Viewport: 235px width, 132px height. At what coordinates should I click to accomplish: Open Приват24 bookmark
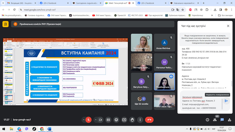click(120, 15)
